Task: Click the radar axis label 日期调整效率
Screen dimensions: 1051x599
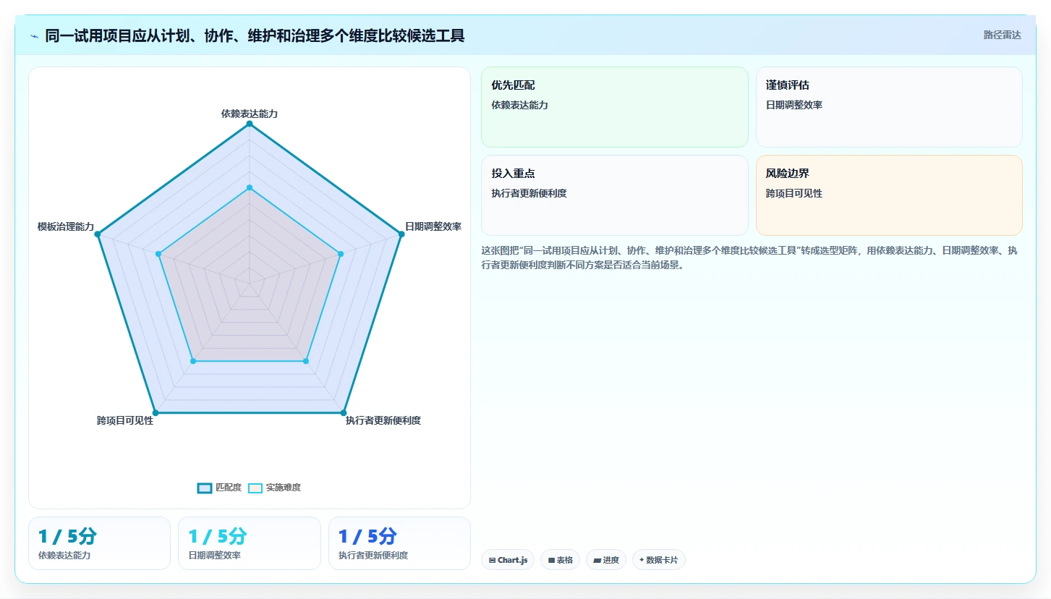Action: coord(433,226)
